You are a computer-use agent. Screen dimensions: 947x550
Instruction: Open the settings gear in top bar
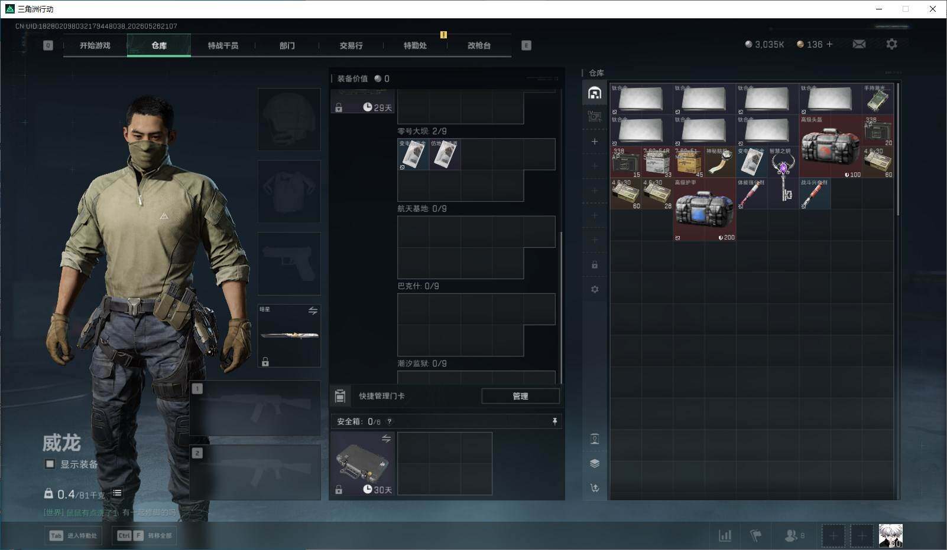pos(891,44)
